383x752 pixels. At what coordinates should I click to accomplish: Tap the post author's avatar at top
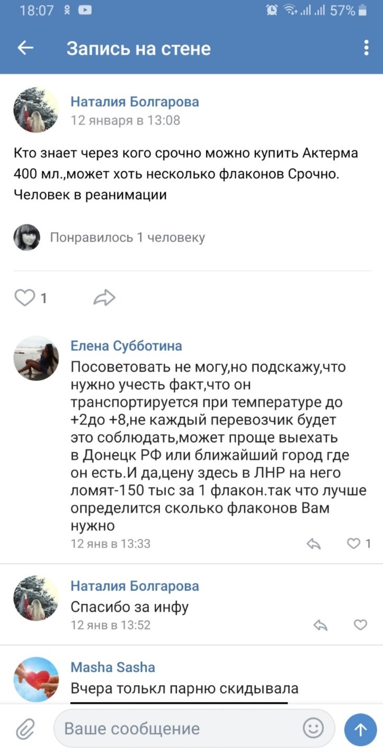coord(36,110)
